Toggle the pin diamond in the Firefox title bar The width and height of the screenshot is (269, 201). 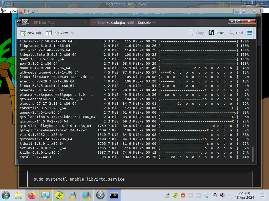coord(28,11)
